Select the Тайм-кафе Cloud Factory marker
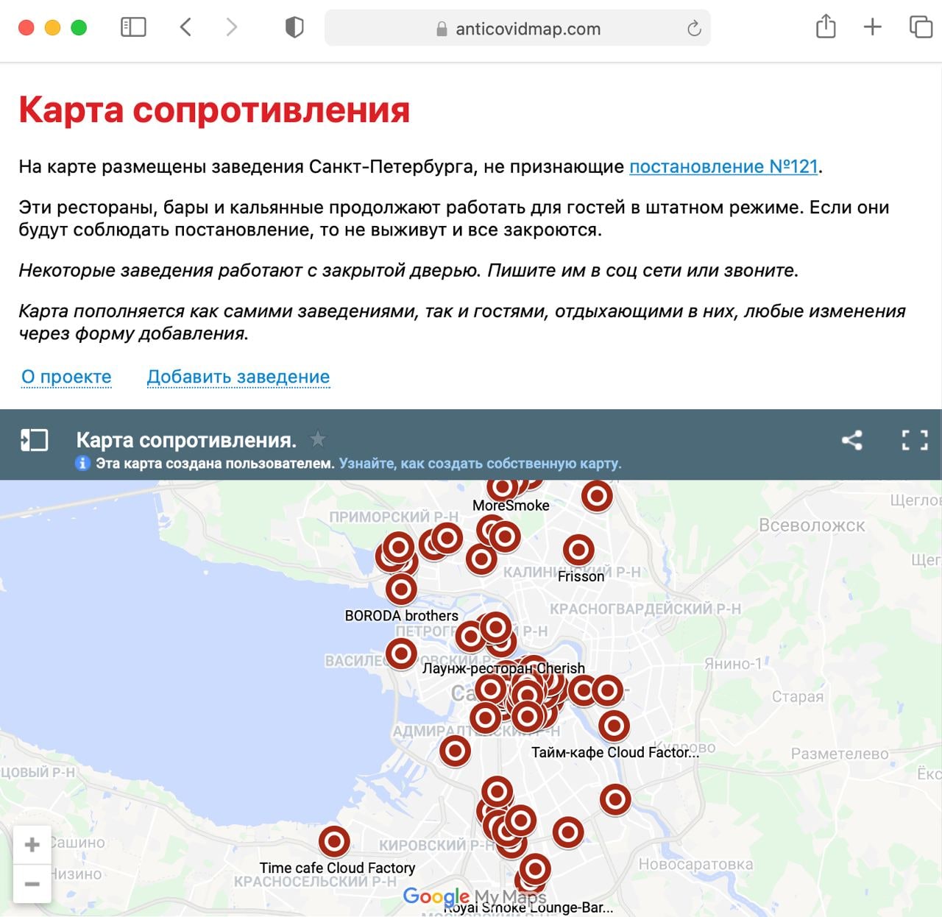The height and width of the screenshot is (917, 942). pos(614,726)
